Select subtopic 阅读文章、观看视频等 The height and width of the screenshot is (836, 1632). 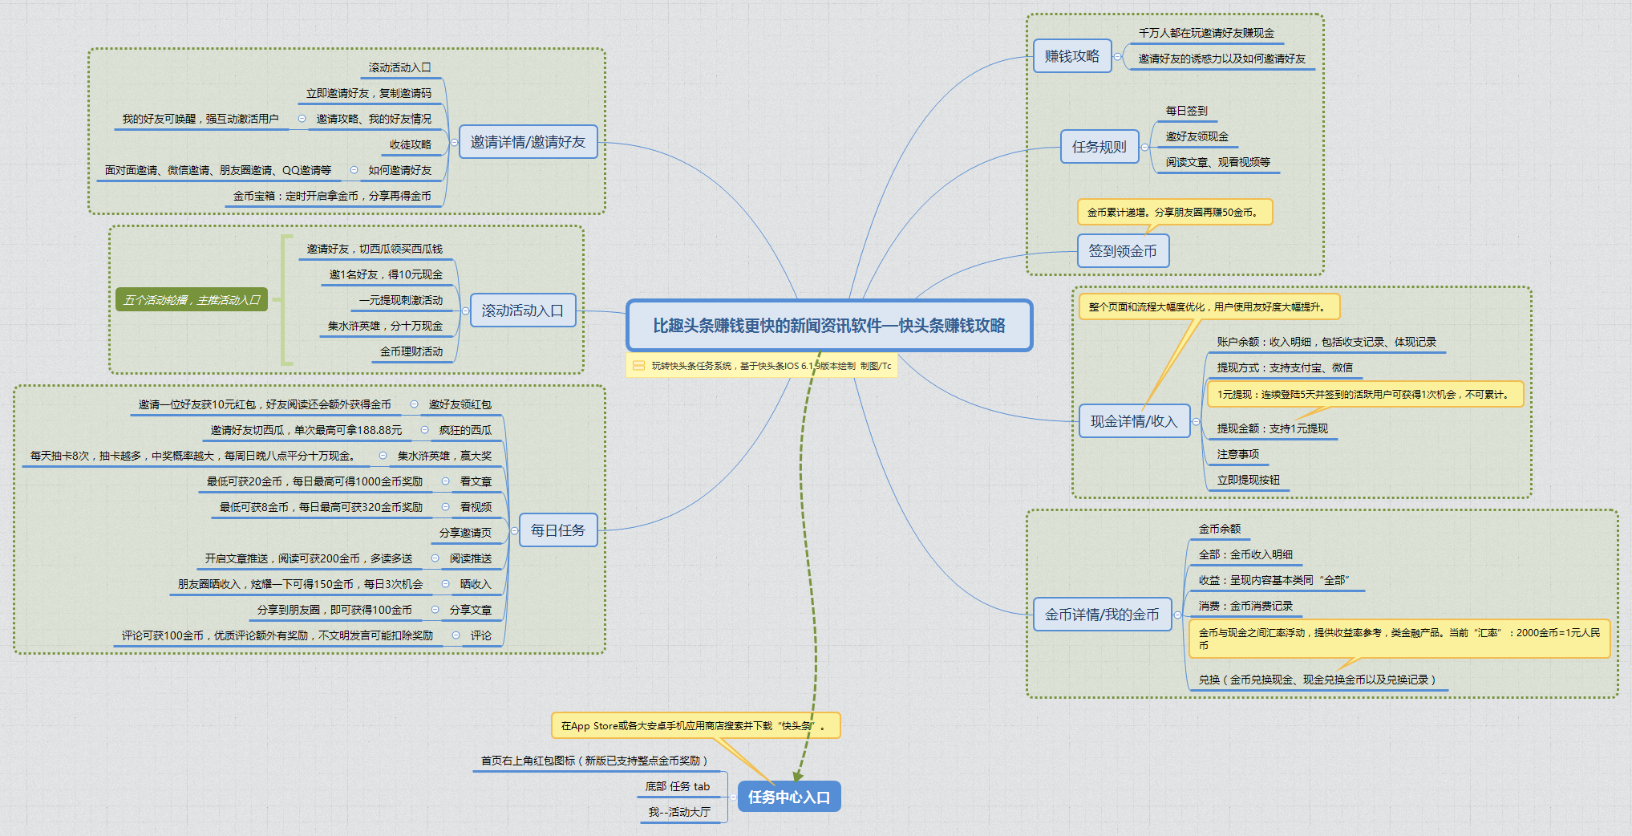(x=1217, y=163)
